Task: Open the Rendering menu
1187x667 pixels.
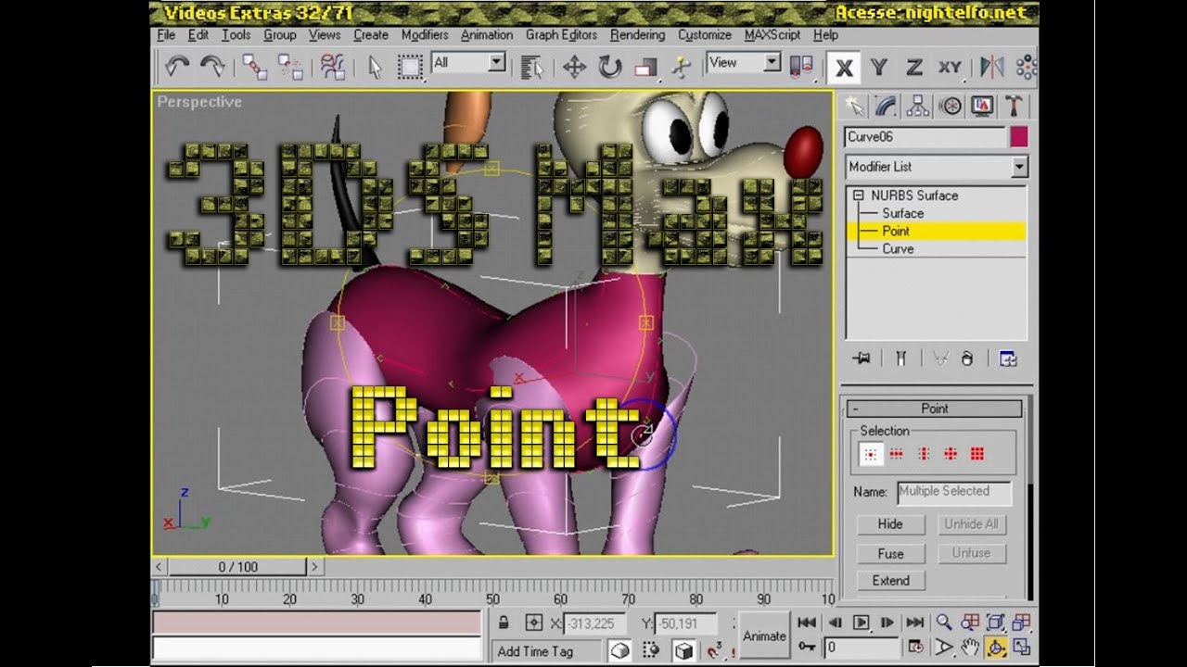Action: pos(637,34)
